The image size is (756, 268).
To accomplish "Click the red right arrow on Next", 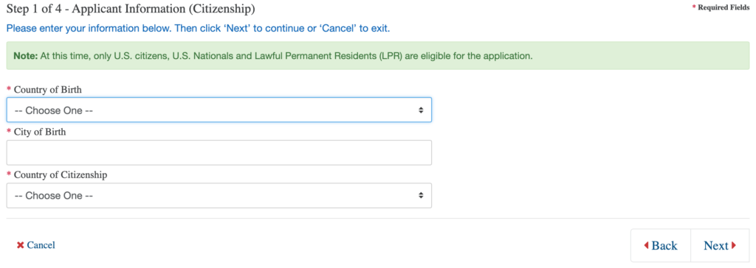I will point(734,245).
